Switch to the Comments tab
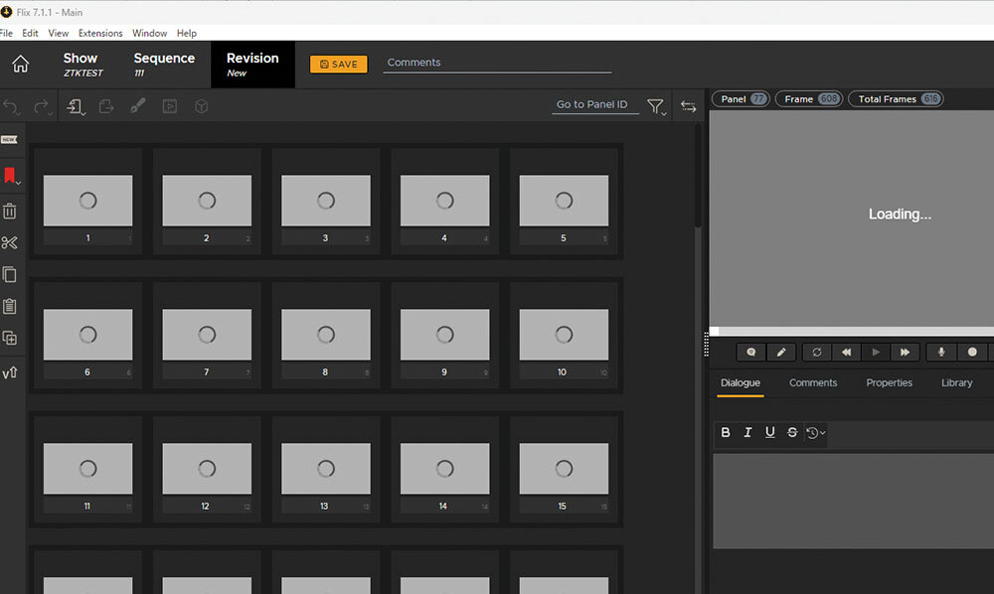This screenshot has width=994, height=594. [813, 383]
